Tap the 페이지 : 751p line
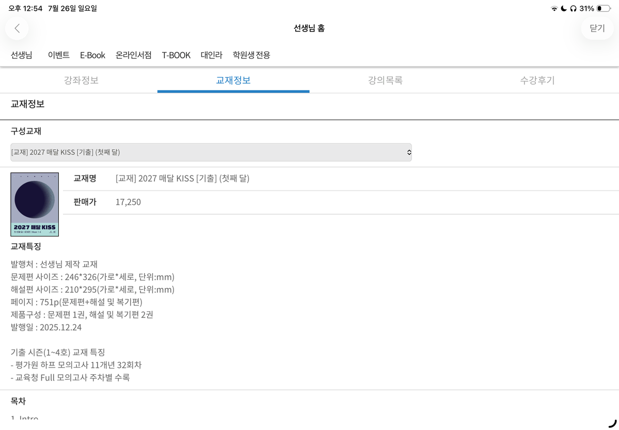Screen dimensions: 619x430 click(76, 302)
